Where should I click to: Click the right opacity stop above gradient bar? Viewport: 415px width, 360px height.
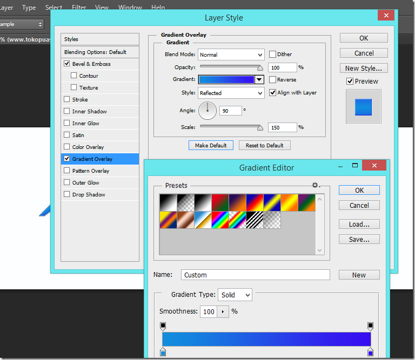click(x=371, y=326)
